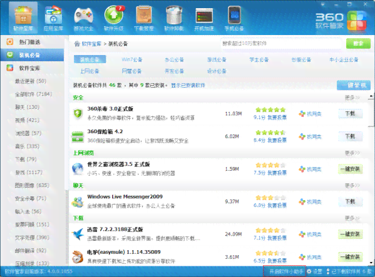This screenshot has height=277, width=375.
Task: Select 聊天 (130) category
Action: pyautogui.click(x=28, y=107)
